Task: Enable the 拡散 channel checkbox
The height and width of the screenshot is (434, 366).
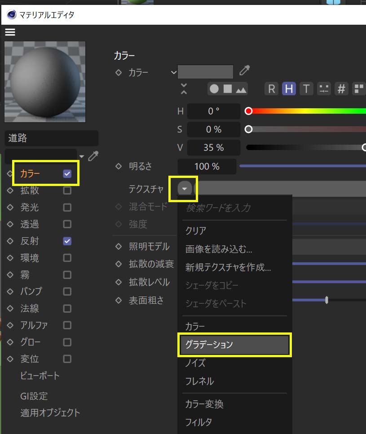Action: click(x=67, y=190)
